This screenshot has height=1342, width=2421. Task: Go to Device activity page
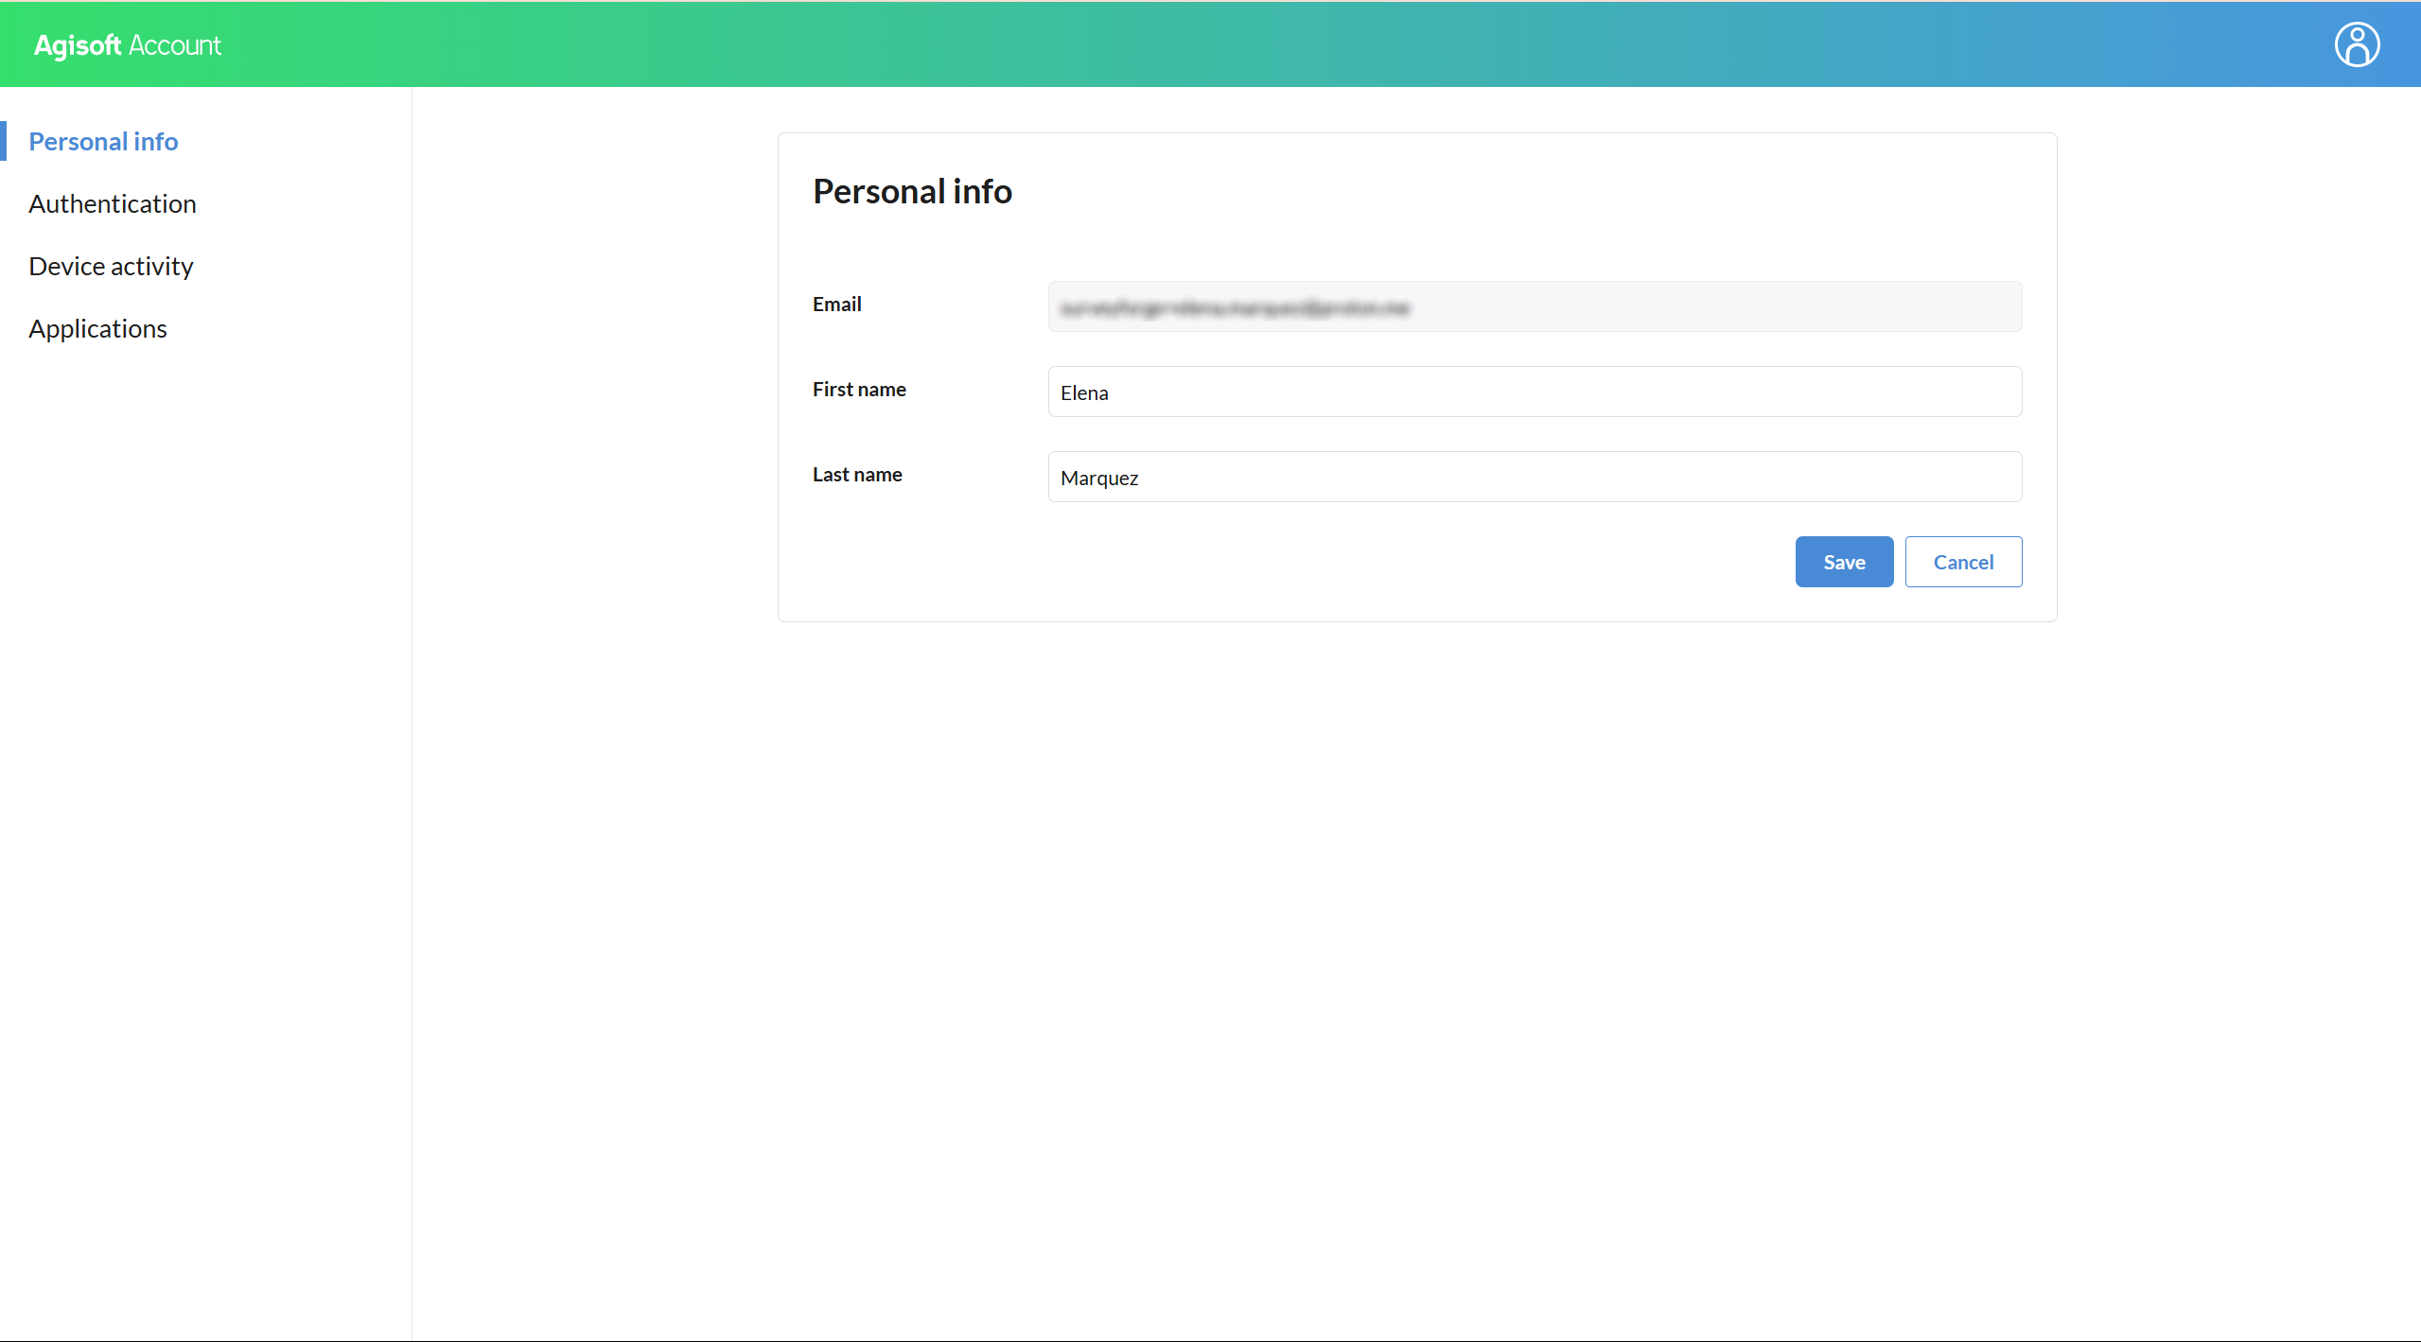pos(111,267)
